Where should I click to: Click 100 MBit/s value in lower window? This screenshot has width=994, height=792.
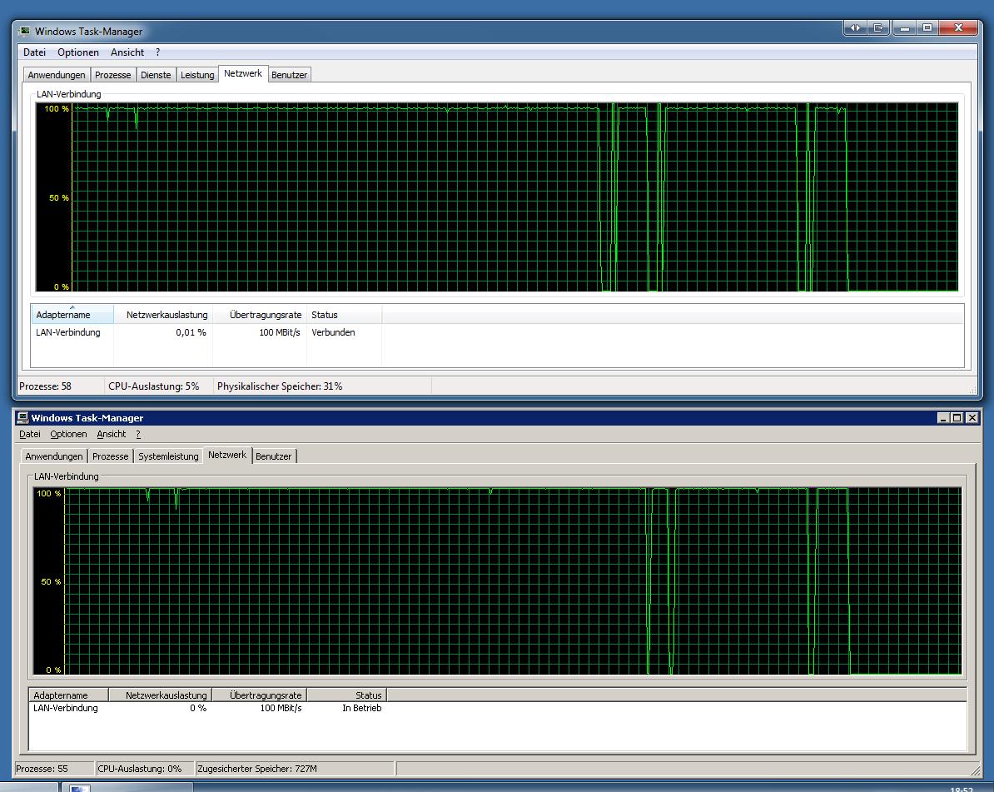[281, 708]
